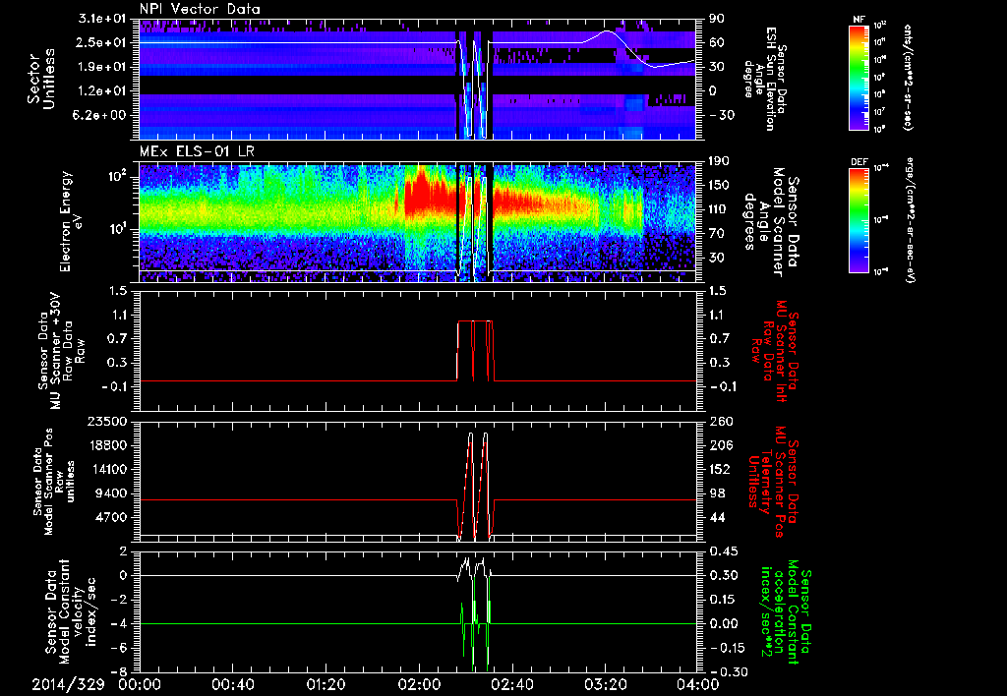Select the "NPI Vector Data" panel title

[200, 9]
